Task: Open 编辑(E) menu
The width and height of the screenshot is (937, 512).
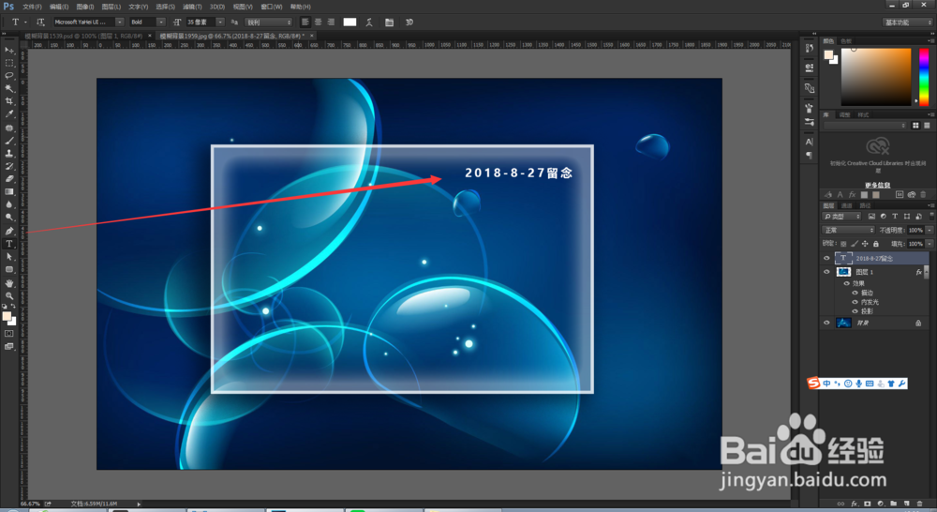Action: click(x=58, y=7)
